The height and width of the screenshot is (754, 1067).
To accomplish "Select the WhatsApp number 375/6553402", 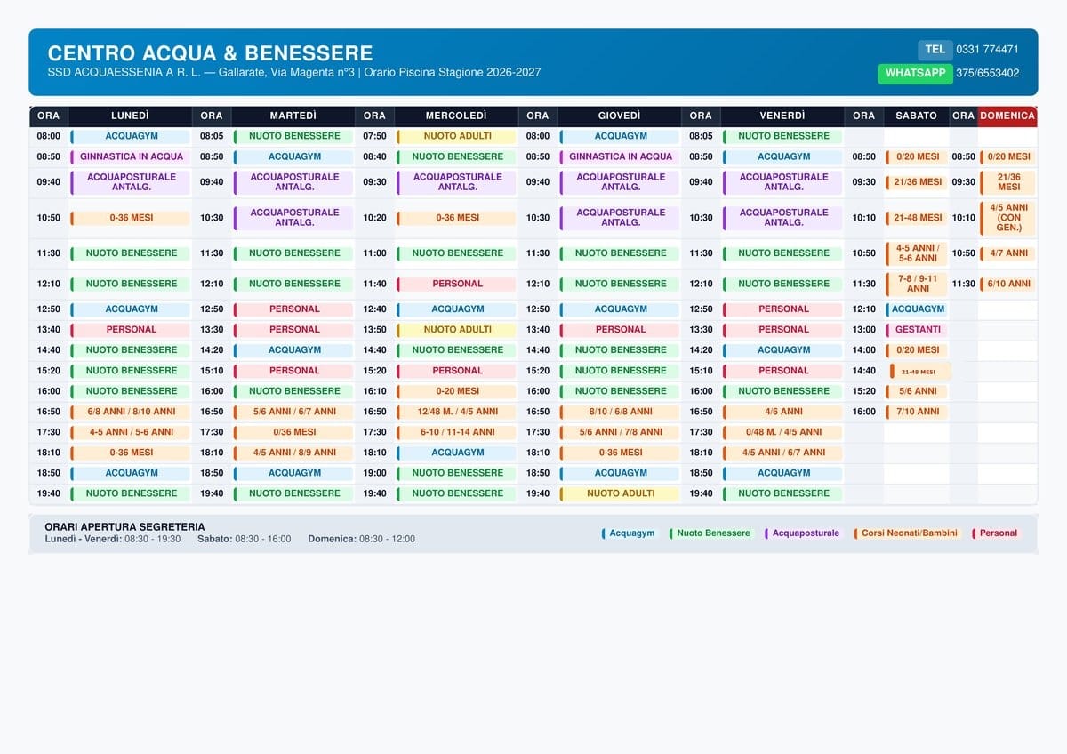I will [987, 74].
